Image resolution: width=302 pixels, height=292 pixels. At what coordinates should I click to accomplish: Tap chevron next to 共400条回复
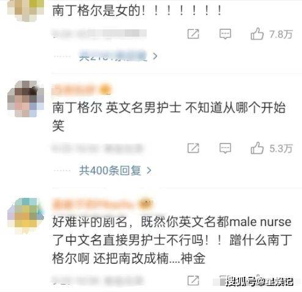149,170
